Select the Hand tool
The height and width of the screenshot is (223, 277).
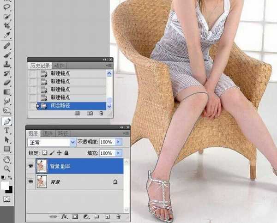[7, 159]
